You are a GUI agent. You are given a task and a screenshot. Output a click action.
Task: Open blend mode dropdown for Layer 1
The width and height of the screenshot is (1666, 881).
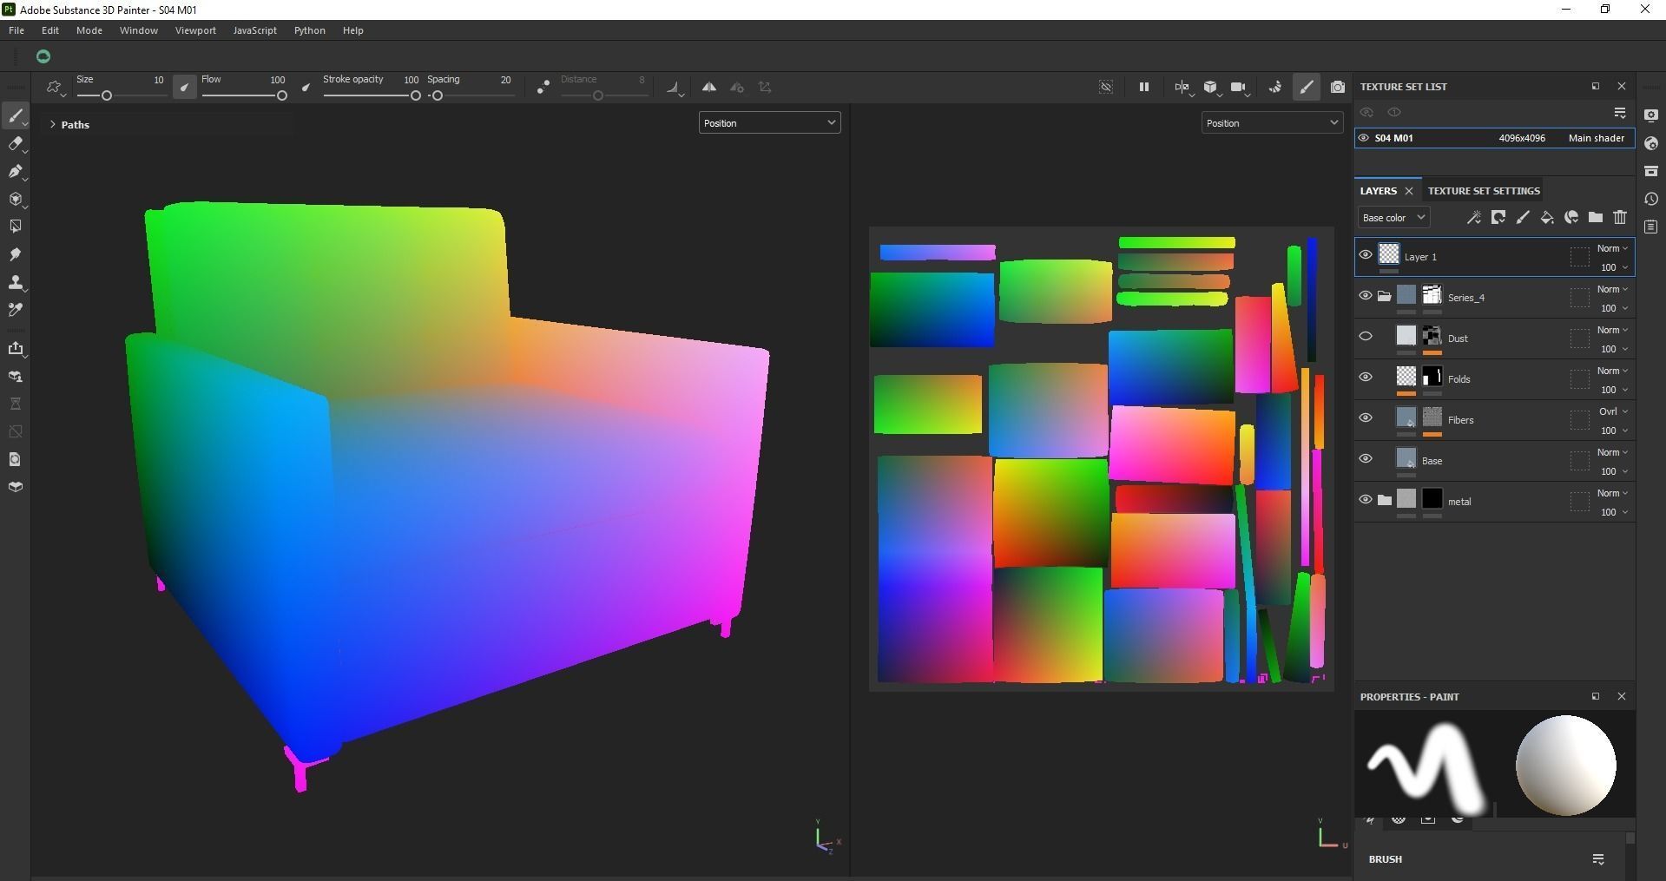point(1612,249)
